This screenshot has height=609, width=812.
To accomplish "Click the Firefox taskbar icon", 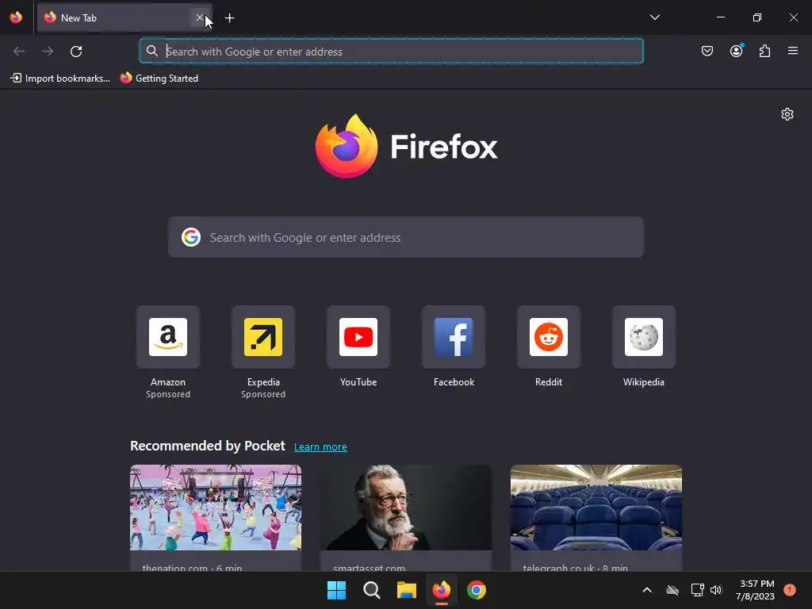I will click(441, 590).
